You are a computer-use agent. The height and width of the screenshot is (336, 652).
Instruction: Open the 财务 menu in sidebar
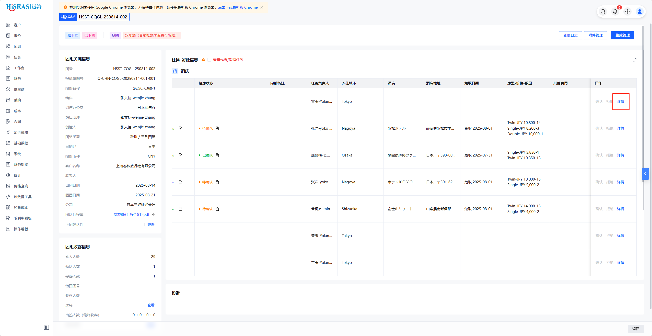(x=17, y=79)
